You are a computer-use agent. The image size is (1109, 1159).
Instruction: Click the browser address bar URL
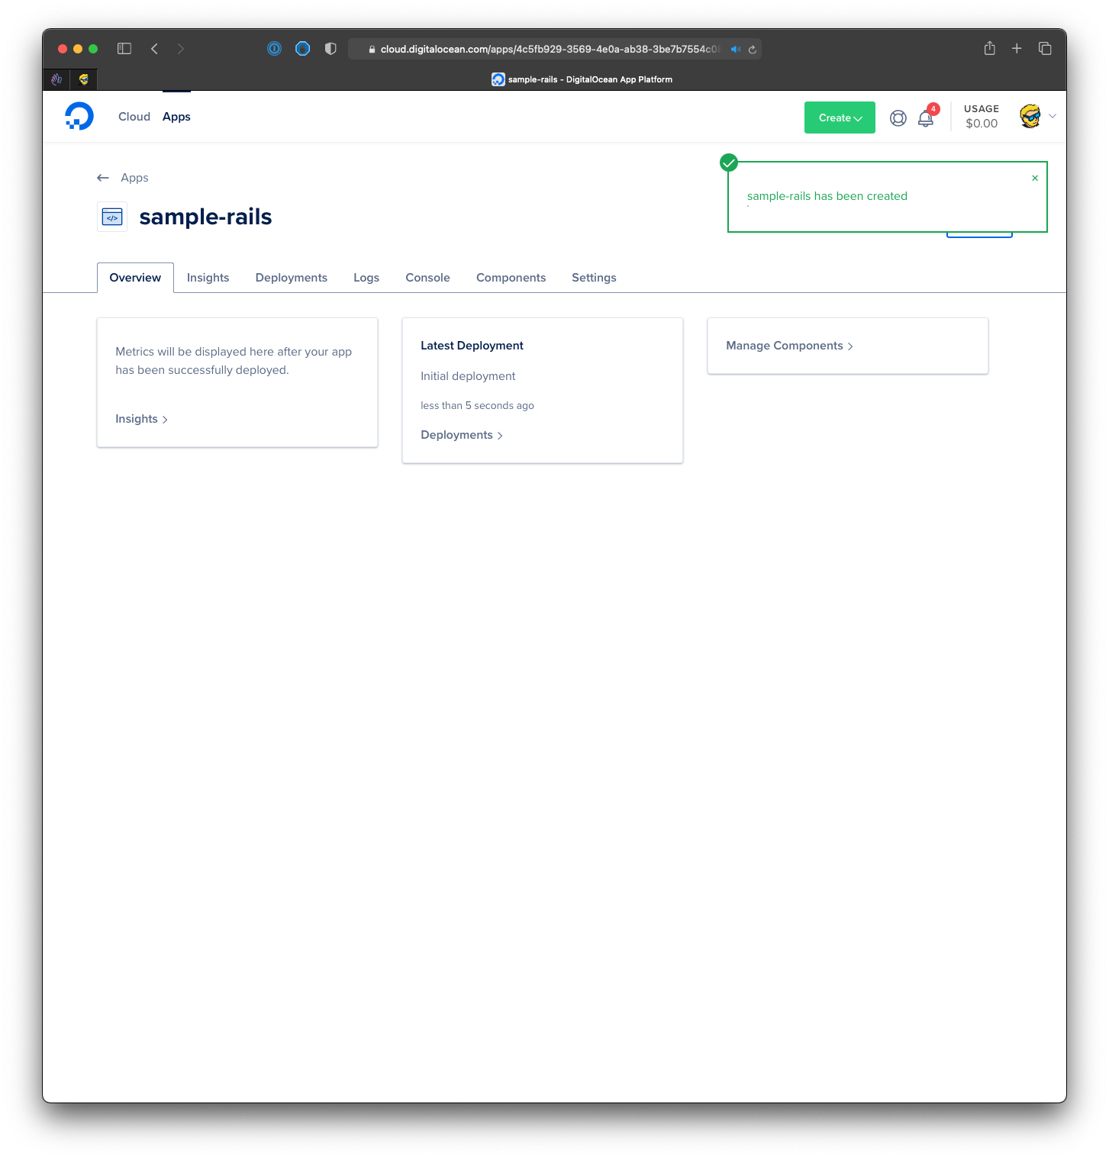coord(548,50)
